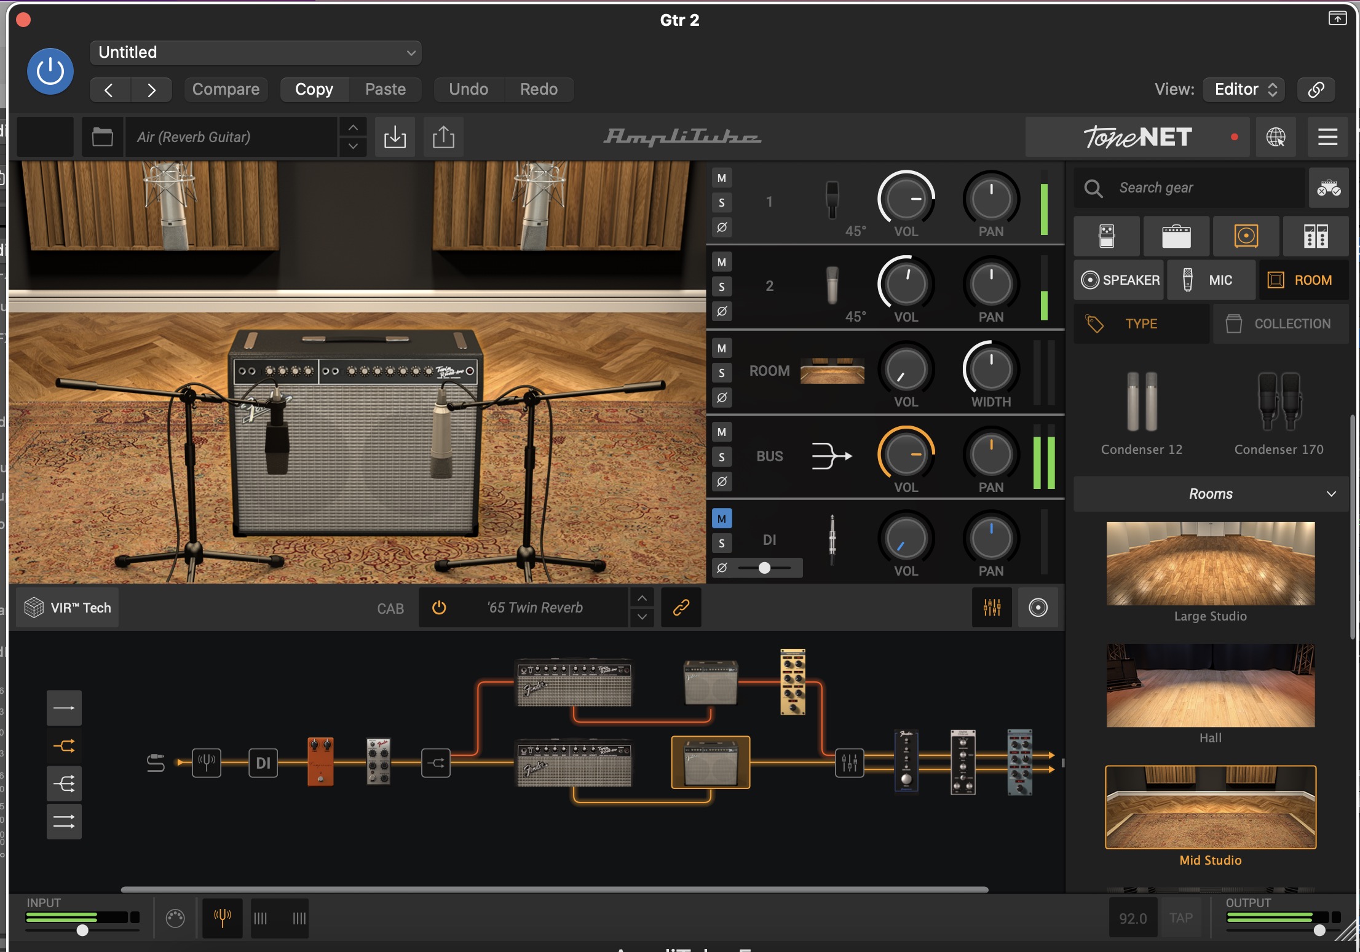Click the ROOM WIDTH knob
The width and height of the screenshot is (1360, 952).
click(x=991, y=369)
